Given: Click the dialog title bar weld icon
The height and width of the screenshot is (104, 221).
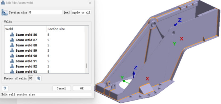Looking at the screenshot, I should point(3,3).
